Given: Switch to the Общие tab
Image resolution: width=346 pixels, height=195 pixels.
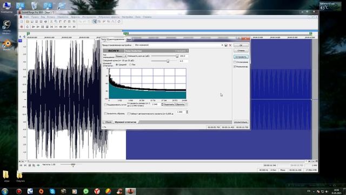Looking at the screenshot, I should 108,122.
